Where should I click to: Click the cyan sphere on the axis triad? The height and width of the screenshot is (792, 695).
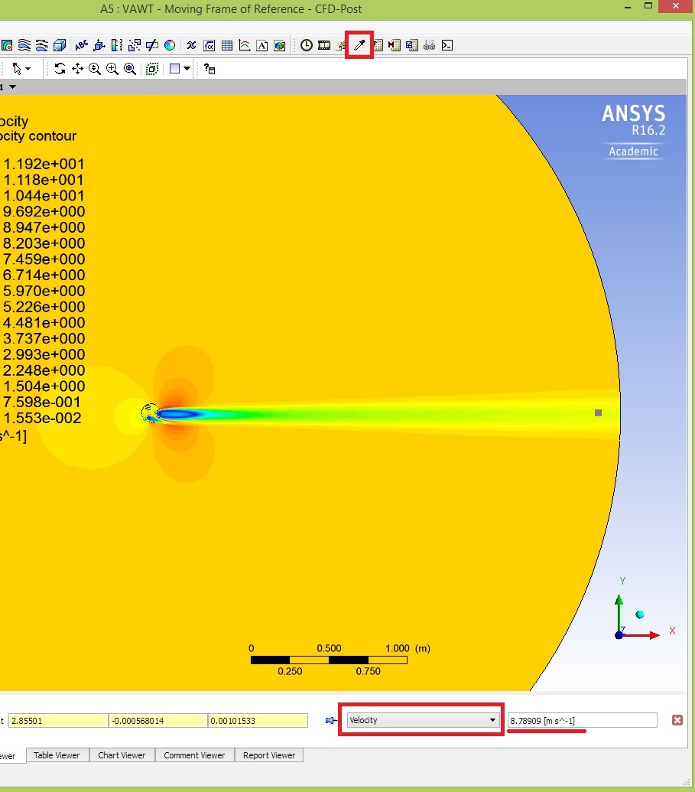click(x=640, y=614)
